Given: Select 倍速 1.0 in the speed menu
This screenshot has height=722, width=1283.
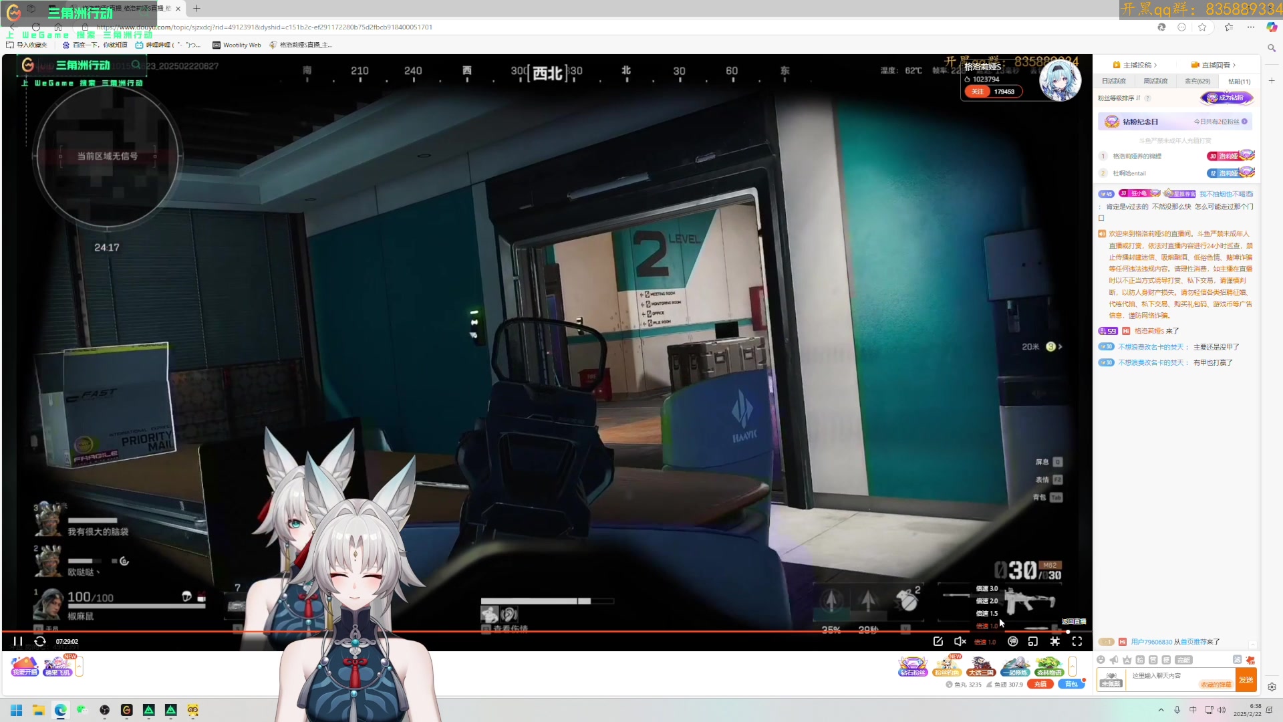Looking at the screenshot, I should click(987, 626).
